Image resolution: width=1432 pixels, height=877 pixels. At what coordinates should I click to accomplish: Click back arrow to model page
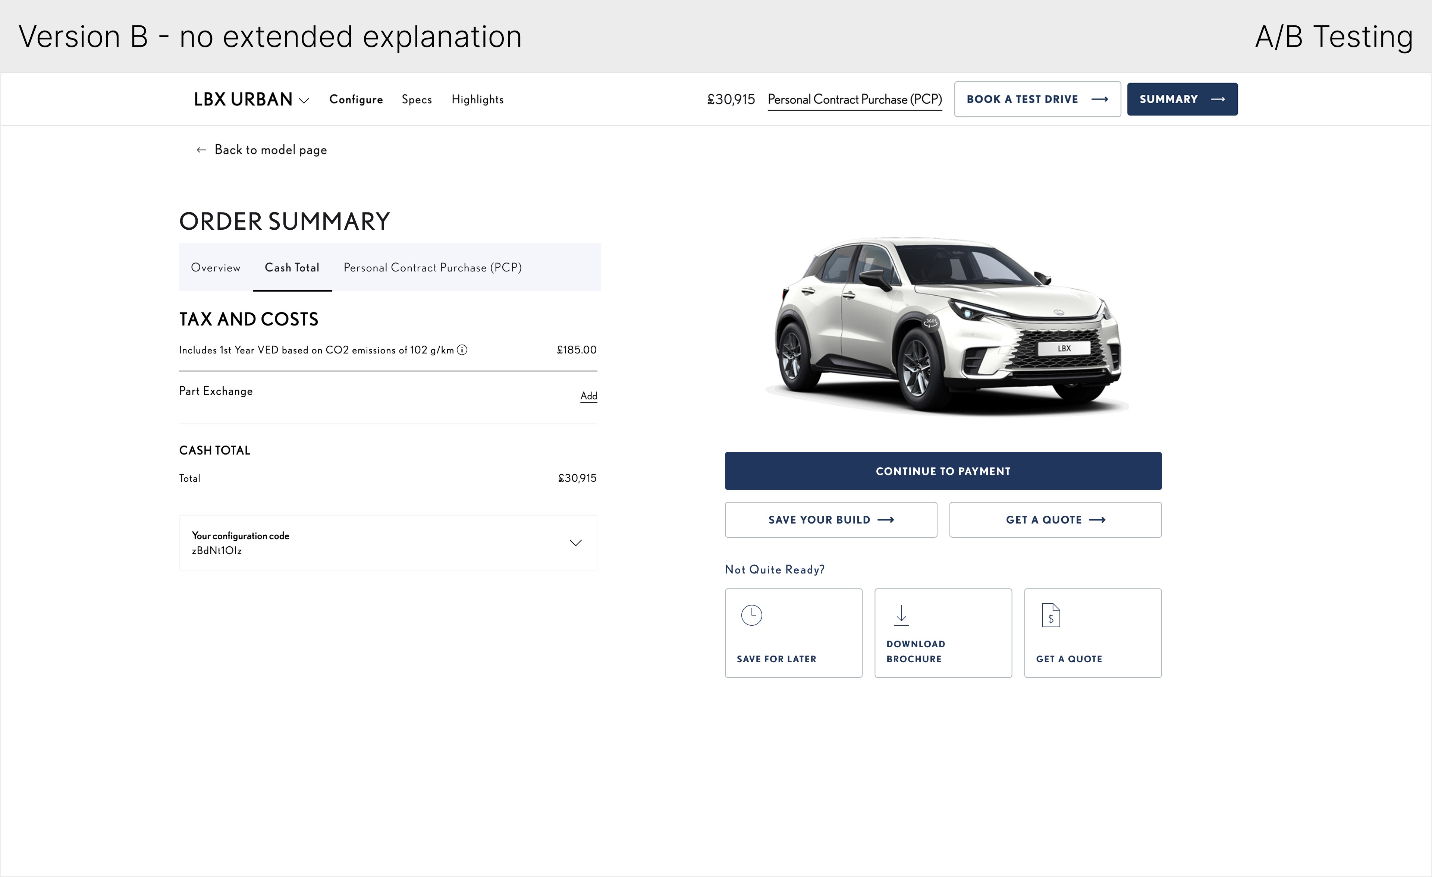coord(201,150)
